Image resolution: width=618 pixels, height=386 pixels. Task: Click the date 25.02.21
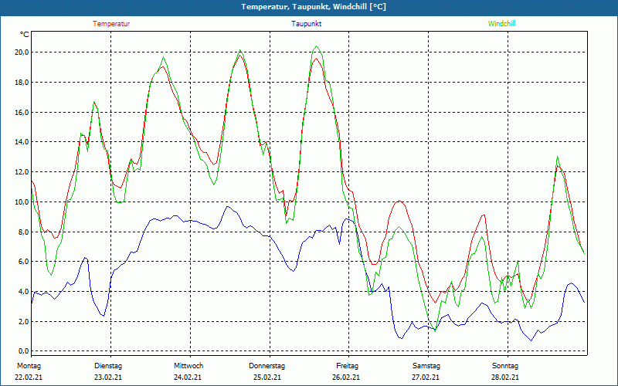pos(267,378)
